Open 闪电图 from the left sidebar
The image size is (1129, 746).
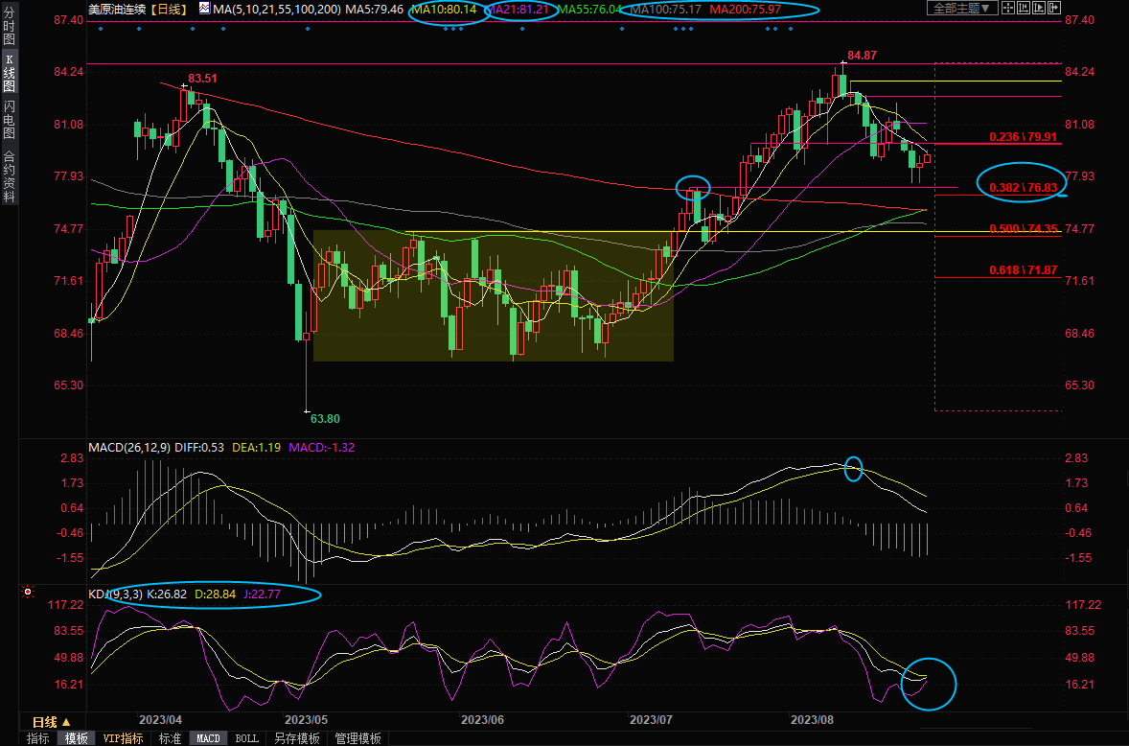pos(9,119)
